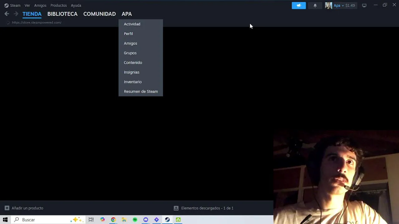Switch to Big Picture mode icon
Viewport: 399px width, 224px height.
coord(364,5)
